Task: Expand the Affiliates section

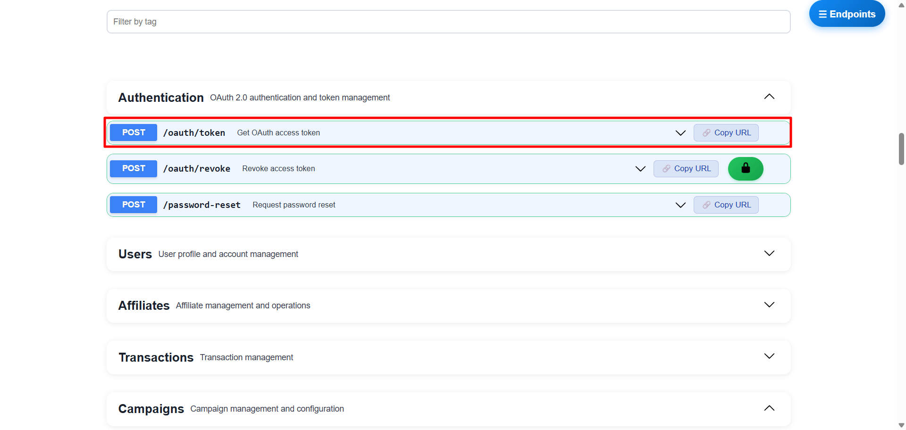Action: point(769,305)
